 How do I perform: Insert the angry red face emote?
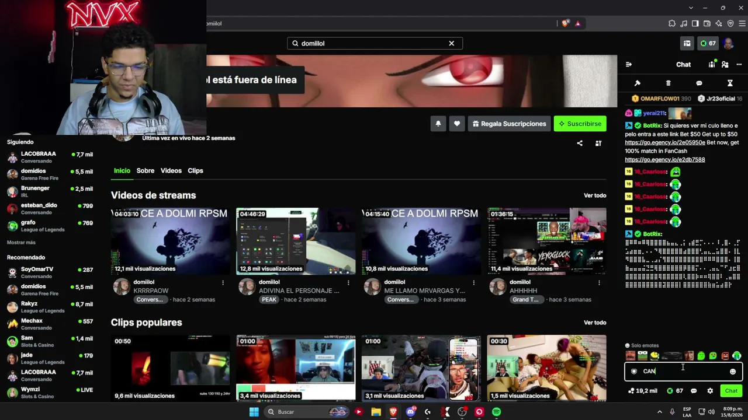pyautogui.click(x=725, y=355)
